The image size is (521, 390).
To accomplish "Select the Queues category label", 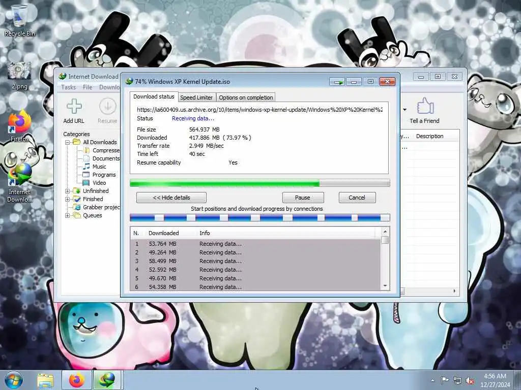I will (x=93, y=215).
